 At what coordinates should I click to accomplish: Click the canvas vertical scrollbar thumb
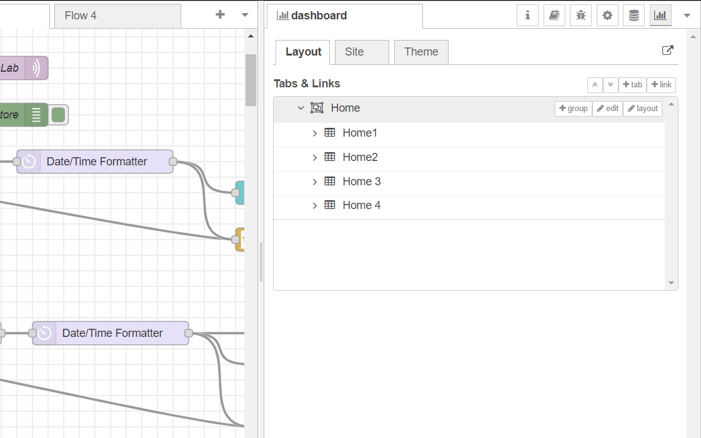point(251,80)
